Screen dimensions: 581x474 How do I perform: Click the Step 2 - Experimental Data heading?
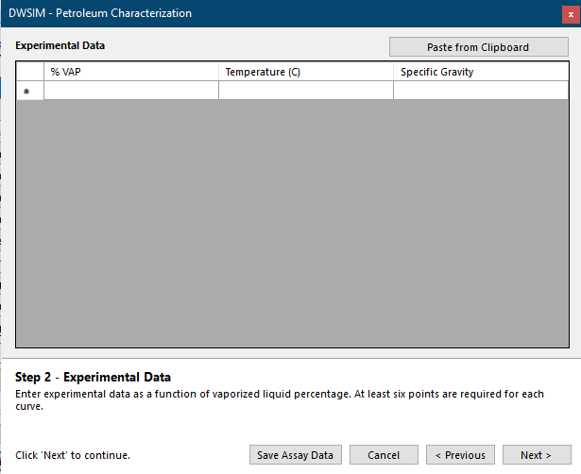point(93,377)
